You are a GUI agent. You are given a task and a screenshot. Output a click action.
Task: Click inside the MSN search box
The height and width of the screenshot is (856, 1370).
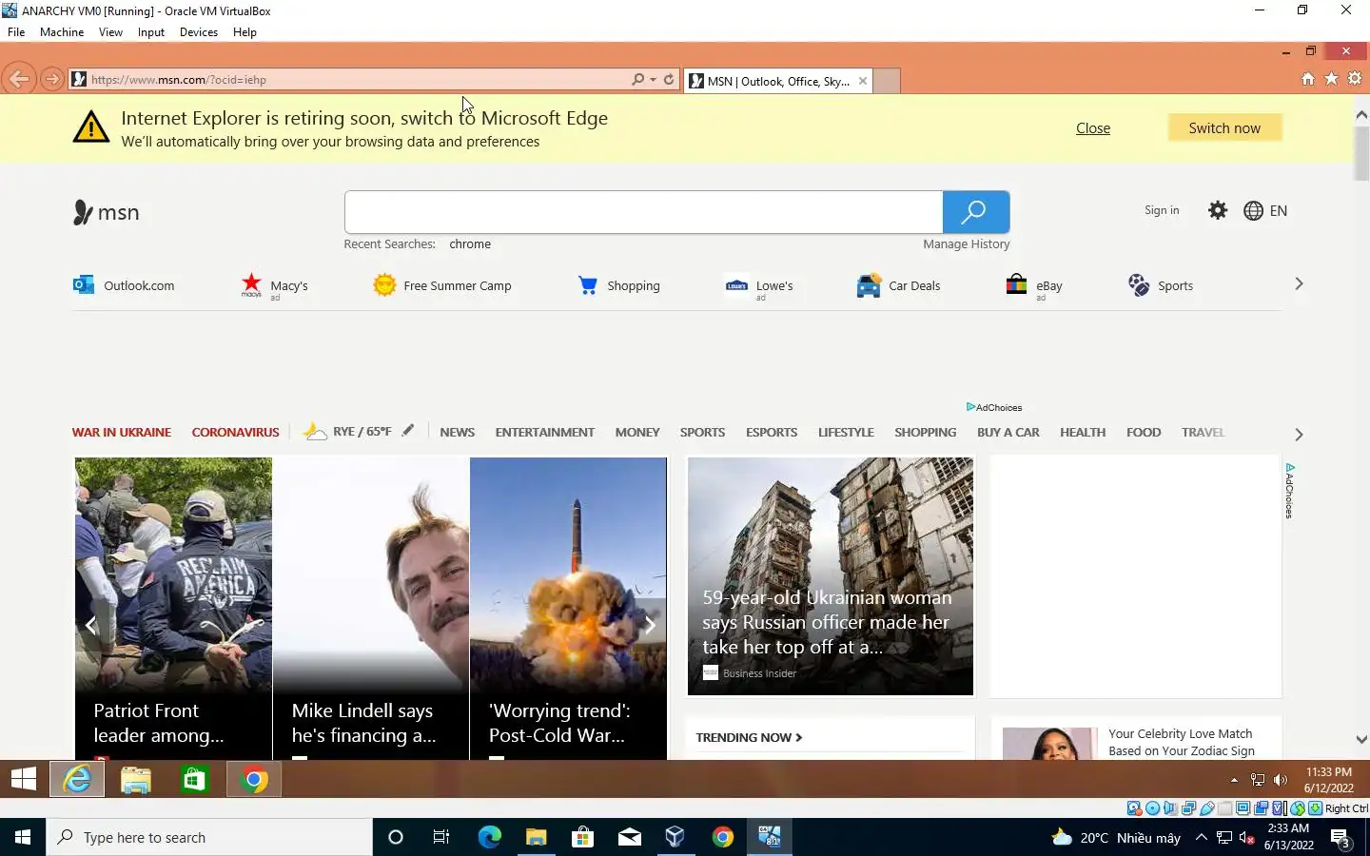(x=643, y=212)
